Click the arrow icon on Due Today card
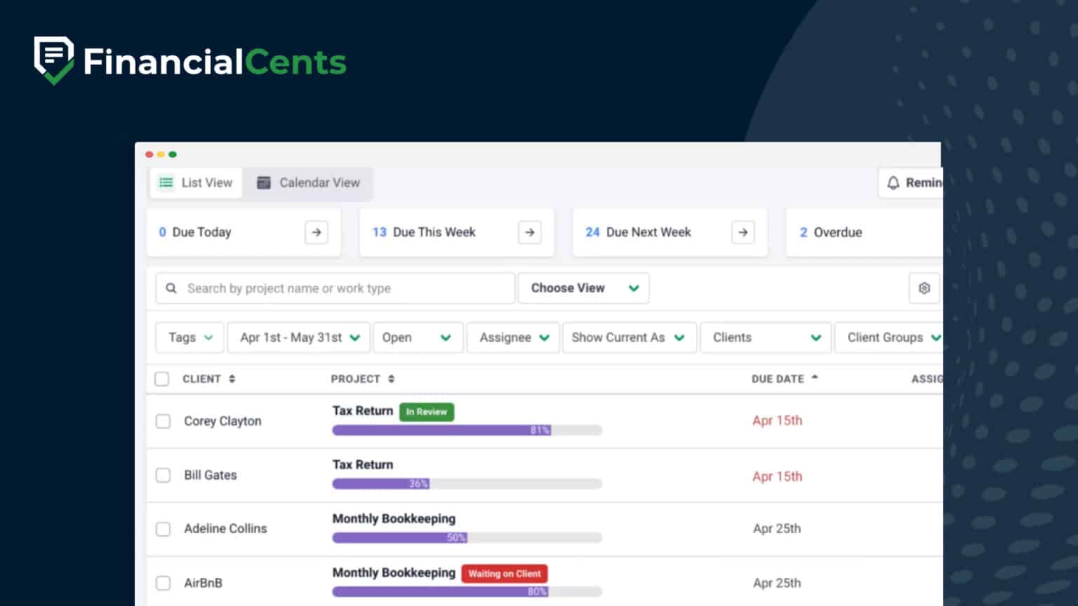 click(x=317, y=232)
